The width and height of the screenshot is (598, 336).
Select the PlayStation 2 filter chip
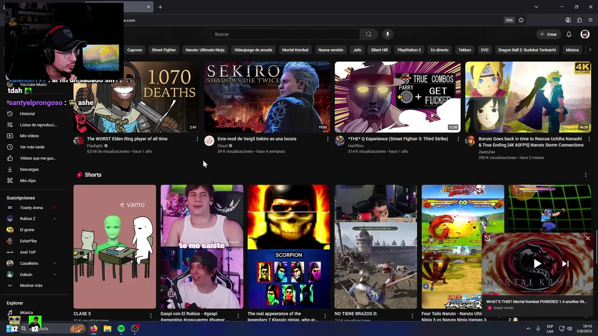pyautogui.click(x=409, y=50)
